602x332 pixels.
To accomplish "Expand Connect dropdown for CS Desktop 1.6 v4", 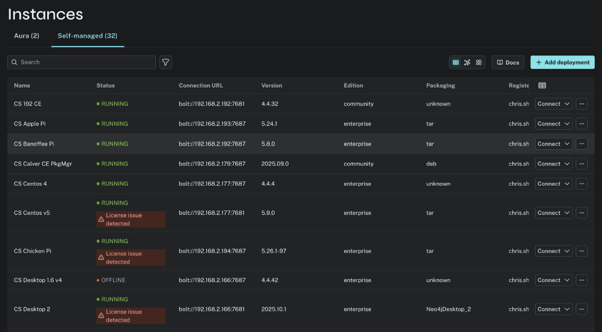I will (x=567, y=280).
